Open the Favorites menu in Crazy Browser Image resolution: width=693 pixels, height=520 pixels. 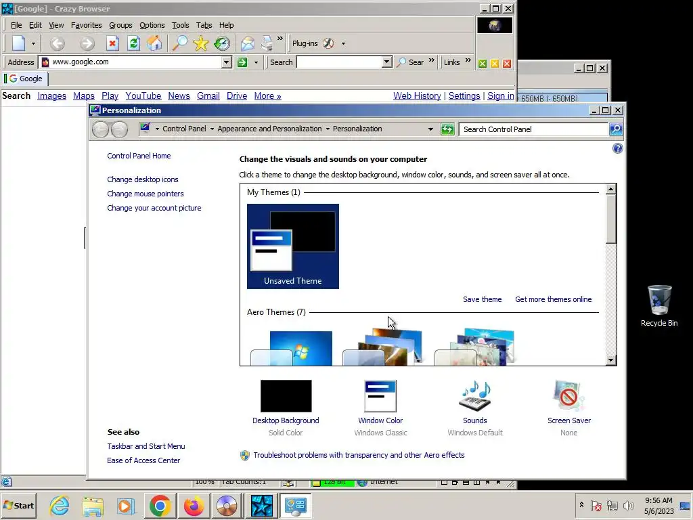coord(86,25)
